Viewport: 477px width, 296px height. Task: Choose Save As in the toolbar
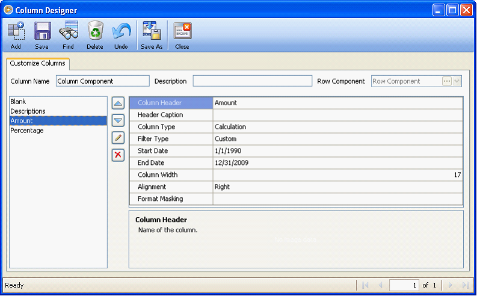[x=152, y=31]
